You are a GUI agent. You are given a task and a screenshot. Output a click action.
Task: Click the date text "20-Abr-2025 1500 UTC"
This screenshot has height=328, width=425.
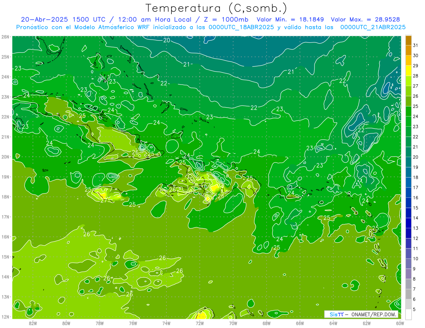pos(63,19)
